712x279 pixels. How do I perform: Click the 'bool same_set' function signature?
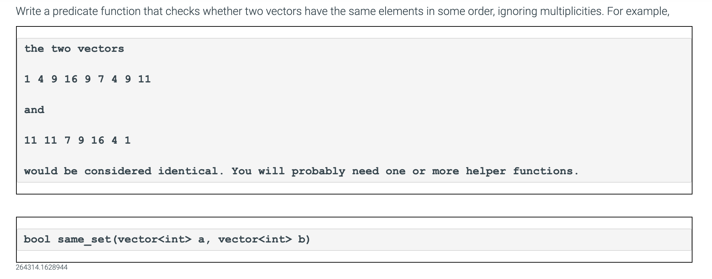[x=167, y=239]
